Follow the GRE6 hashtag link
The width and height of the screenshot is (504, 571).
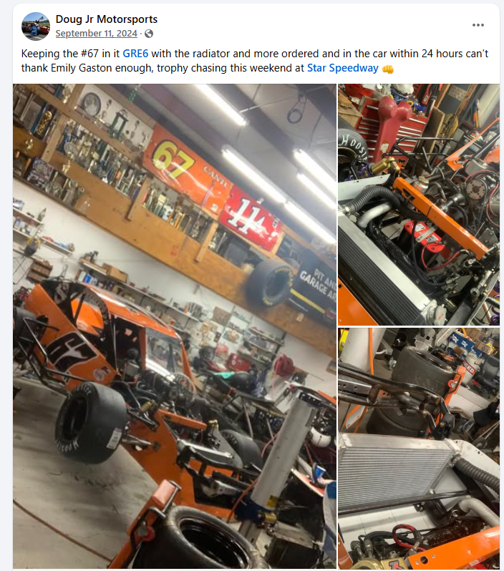point(135,54)
